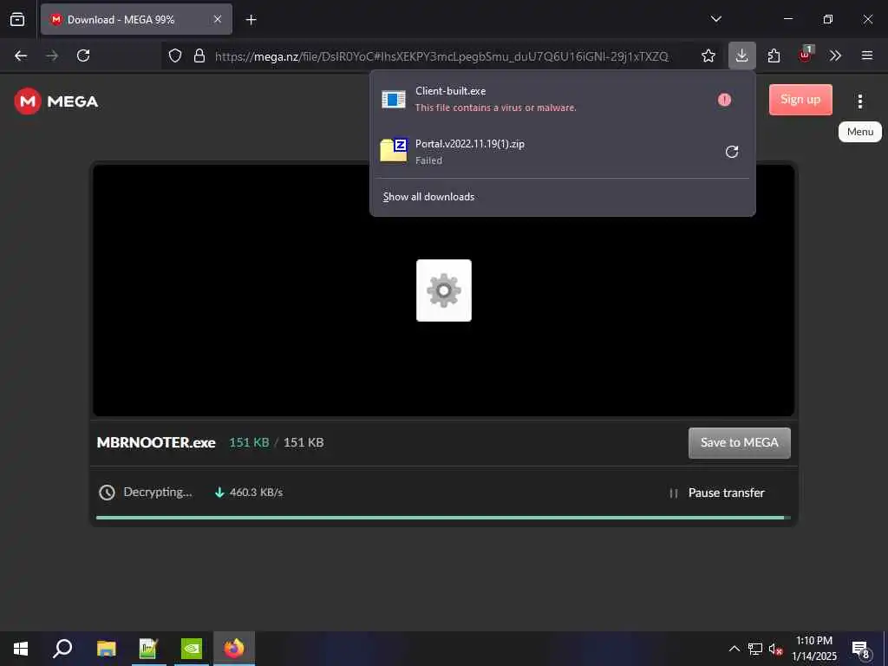888x666 pixels.
Task: Open Firefox View tab overview icon
Action: pyautogui.click(x=17, y=19)
